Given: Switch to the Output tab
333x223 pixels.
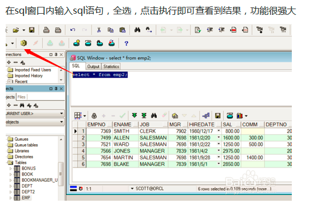Looking at the screenshot, I should coord(93,66).
